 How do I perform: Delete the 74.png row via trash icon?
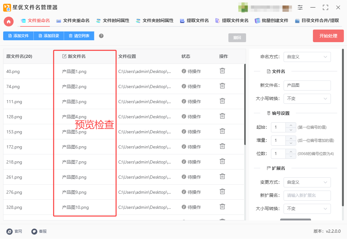click(222, 86)
